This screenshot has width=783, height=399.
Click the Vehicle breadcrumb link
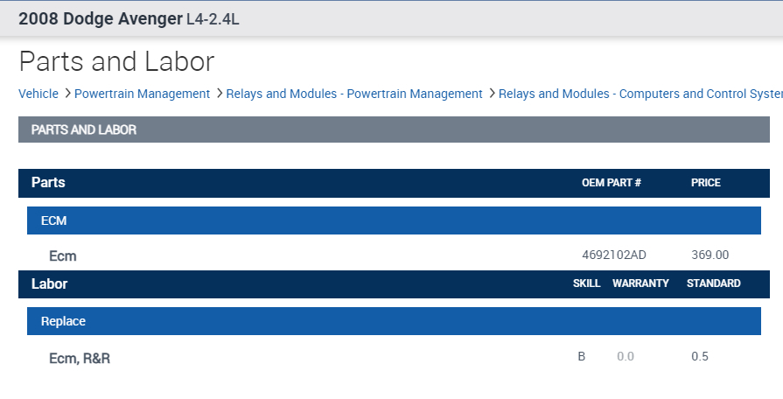[38, 94]
